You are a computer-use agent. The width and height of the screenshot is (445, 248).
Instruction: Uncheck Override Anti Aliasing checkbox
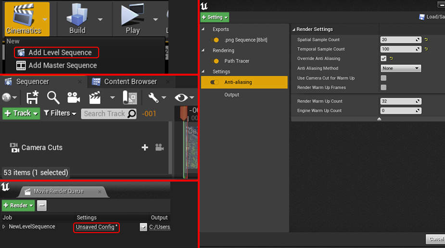coord(383,59)
